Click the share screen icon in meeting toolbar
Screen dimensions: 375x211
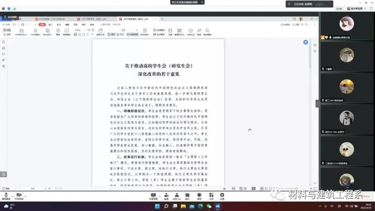tap(153, 196)
